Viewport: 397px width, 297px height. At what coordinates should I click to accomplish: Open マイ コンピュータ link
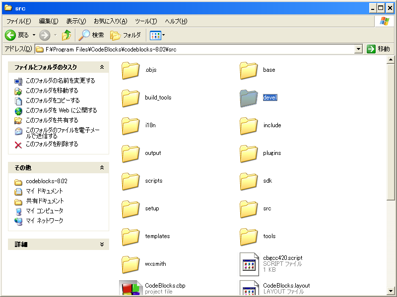[x=44, y=211]
